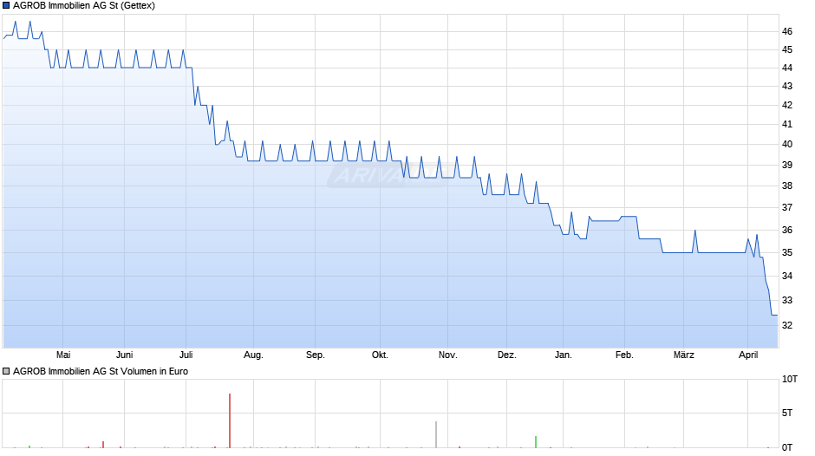Click the price axis value 39
The image size is (815, 456).
pos(787,165)
